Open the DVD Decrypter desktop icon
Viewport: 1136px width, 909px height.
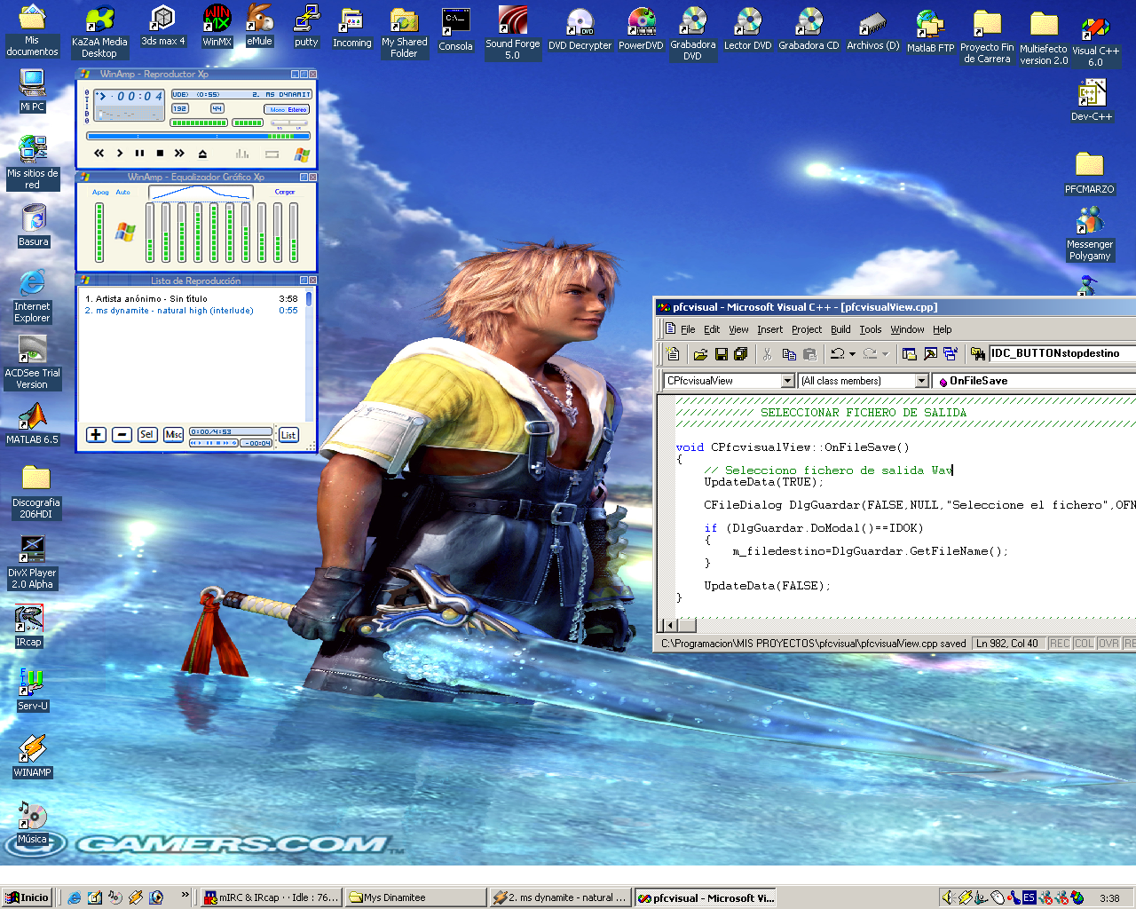[580, 28]
